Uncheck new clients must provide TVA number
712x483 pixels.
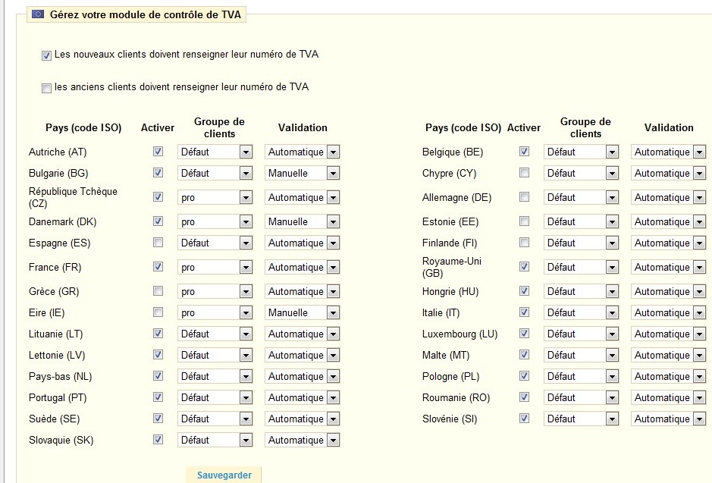46,55
